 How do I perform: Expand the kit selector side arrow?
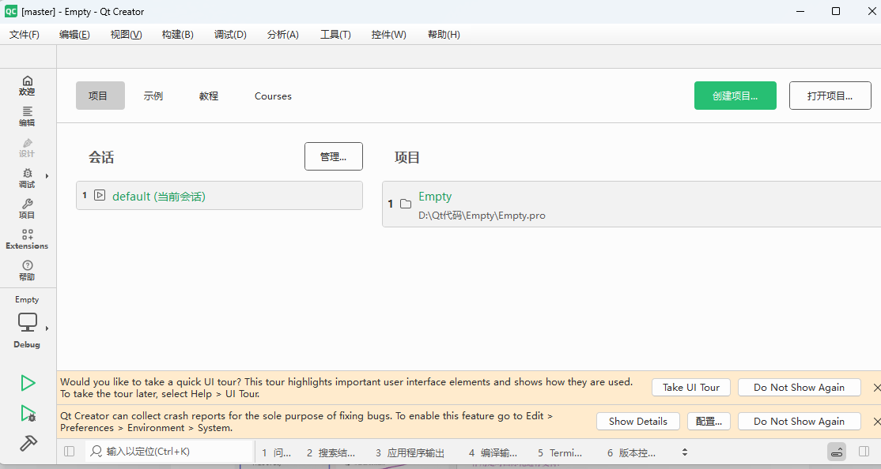pyautogui.click(x=47, y=328)
